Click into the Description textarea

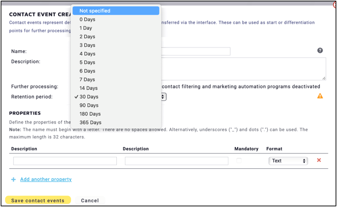click(244, 69)
